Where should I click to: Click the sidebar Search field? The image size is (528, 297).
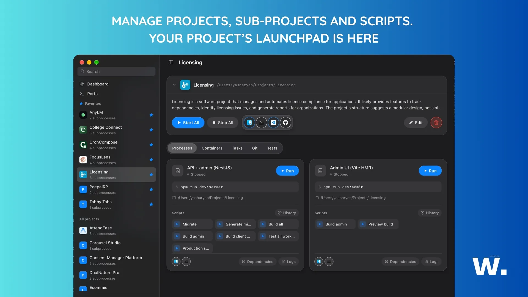pyautogui.click(x=116, y=71)
